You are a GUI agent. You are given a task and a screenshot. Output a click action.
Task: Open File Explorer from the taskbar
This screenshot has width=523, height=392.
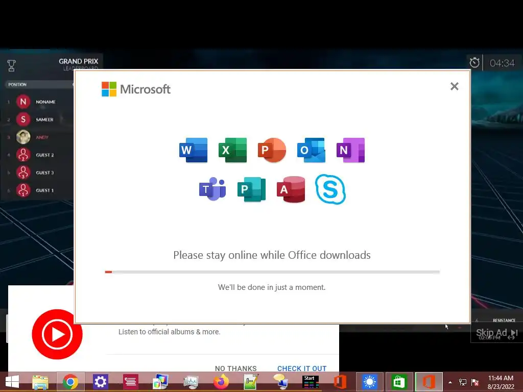40,382
